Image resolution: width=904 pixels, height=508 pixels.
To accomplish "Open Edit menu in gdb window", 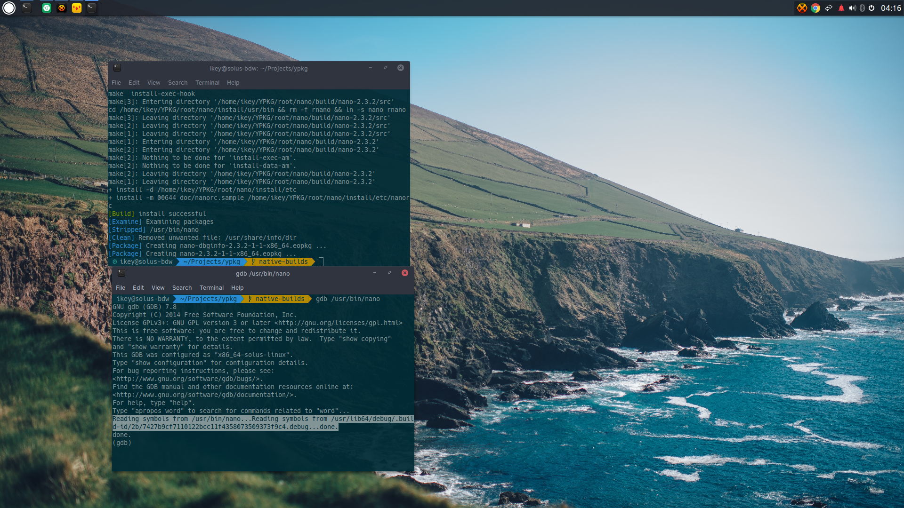I will tap(138, 288).
